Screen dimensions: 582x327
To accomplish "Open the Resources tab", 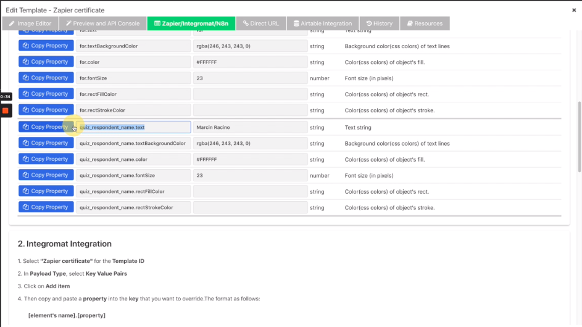I will tap(425, 23).
